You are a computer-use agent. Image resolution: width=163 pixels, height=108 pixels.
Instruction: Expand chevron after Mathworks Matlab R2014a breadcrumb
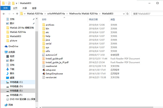(x=100, y=14)
